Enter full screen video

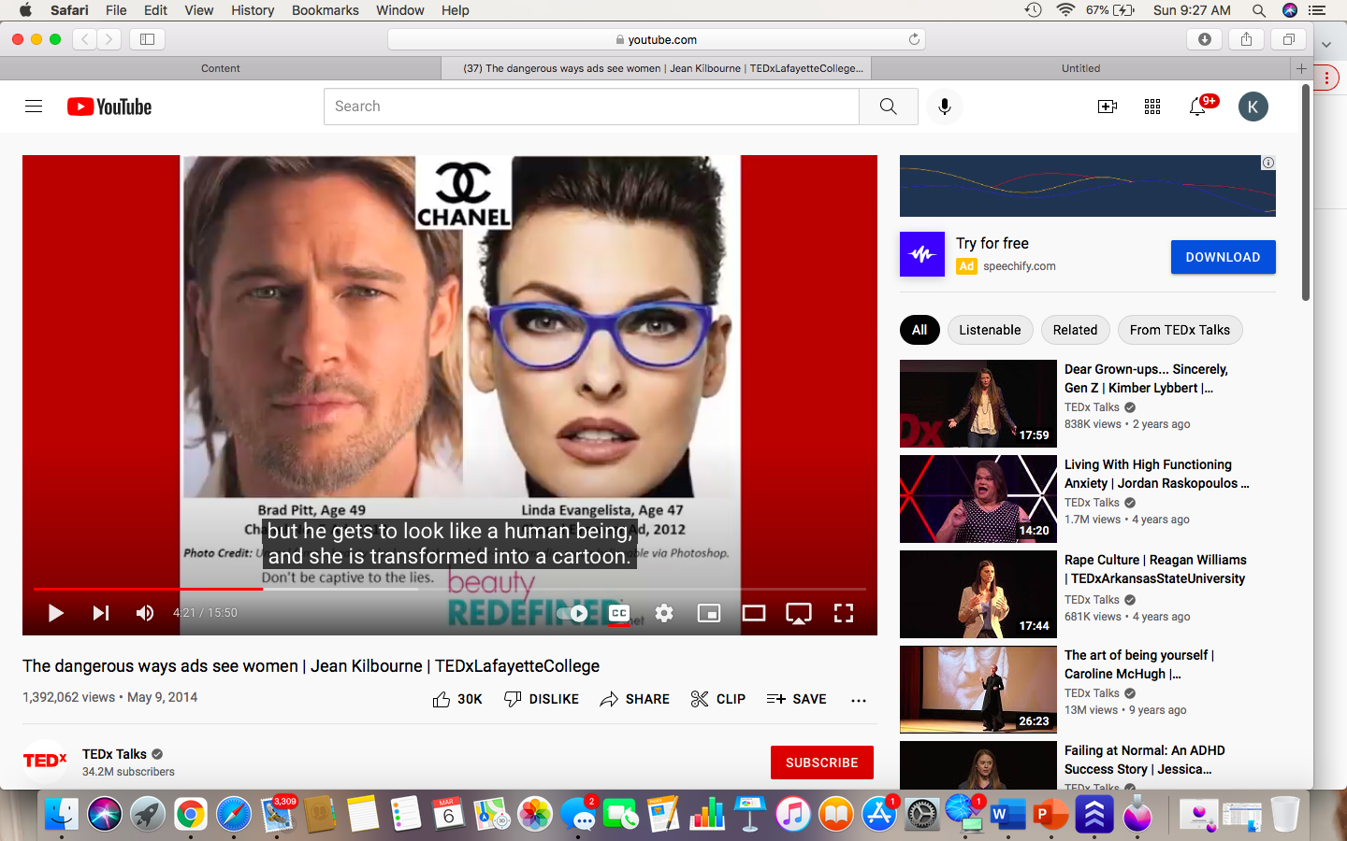click(844, 613)
